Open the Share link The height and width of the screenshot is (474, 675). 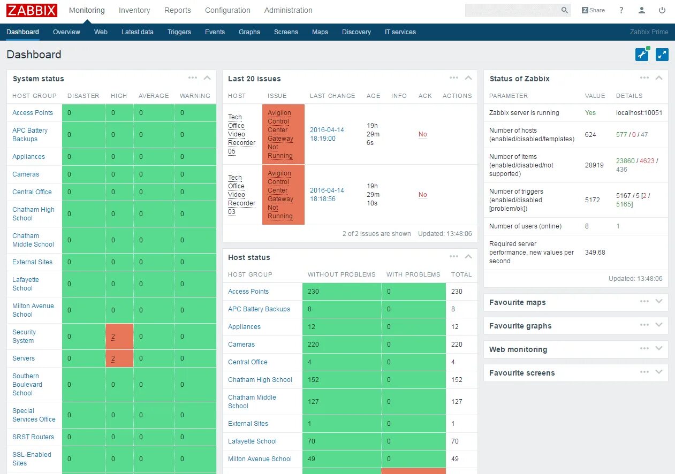point(594,10)
